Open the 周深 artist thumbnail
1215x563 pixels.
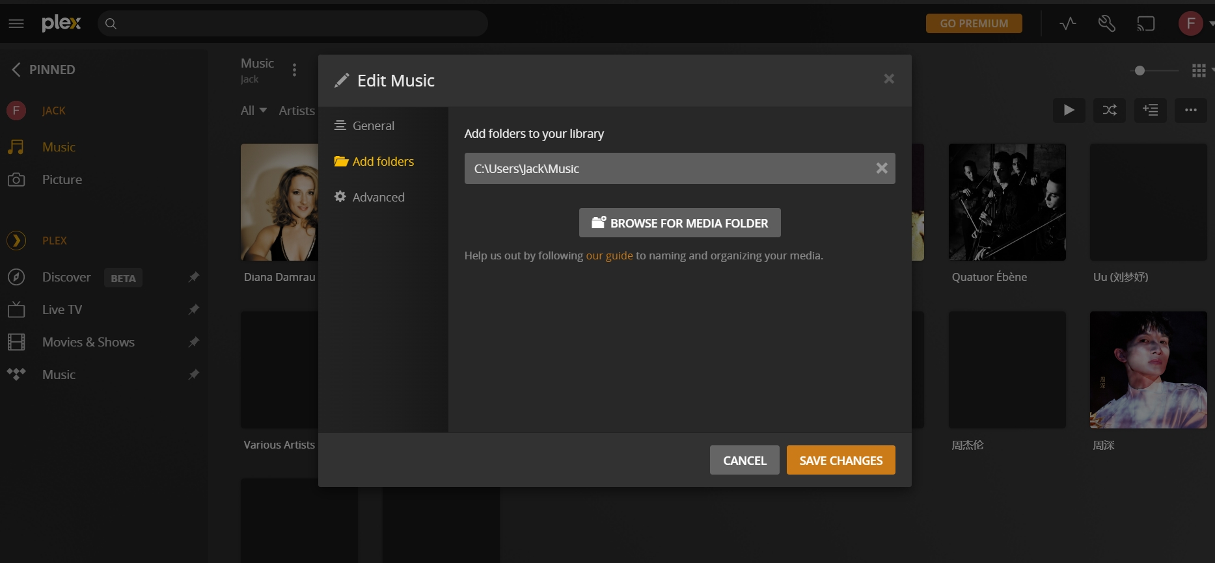click(1149, 370)
